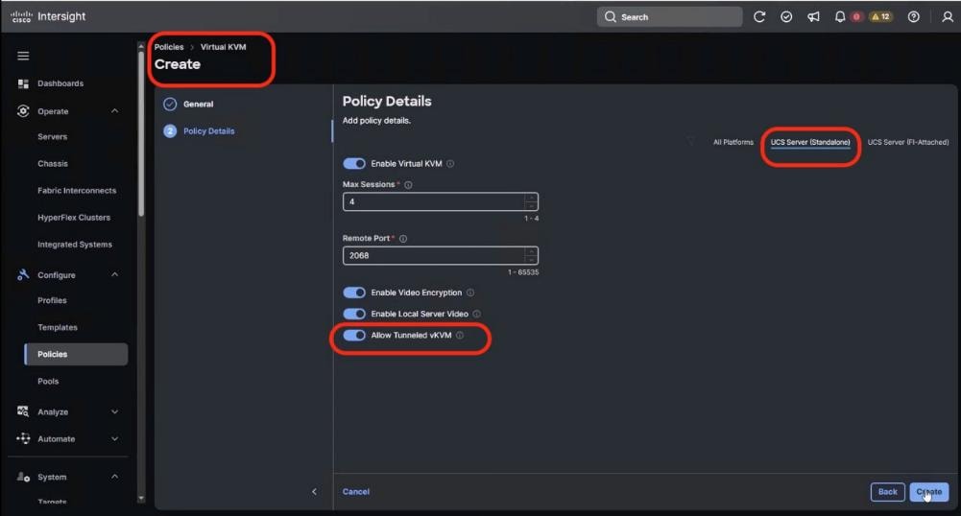The image size is (961, 516).
Task: Click the Automate section icon
Action: click(x=23, y=438)
